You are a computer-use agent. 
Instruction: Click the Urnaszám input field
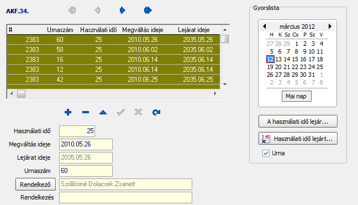[x=86, y=171]
